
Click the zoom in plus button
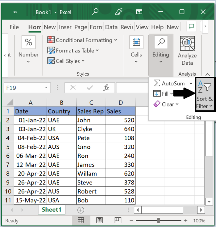click(x=185, y=221)
